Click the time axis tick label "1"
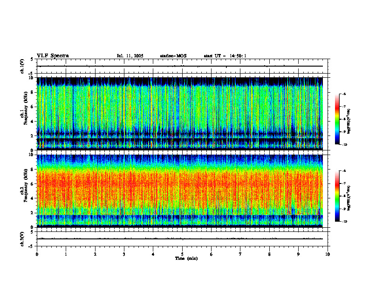369x285 pixels. 66,254
